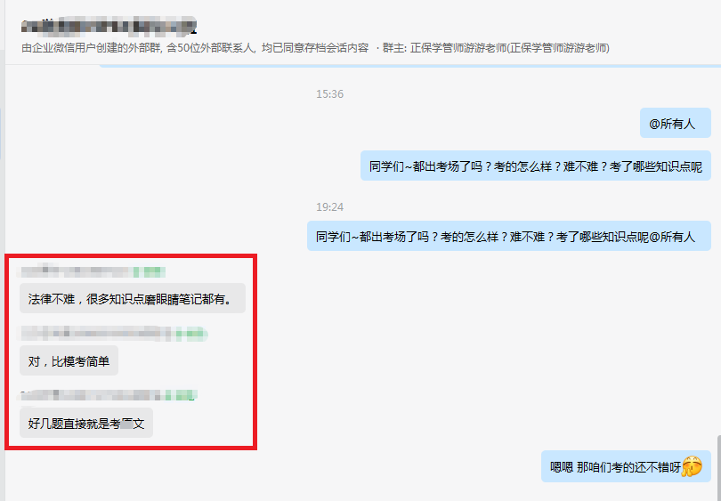The height and width of the screenshot is (501, 721).
Task: Click the green tag beside the second sender name
Action: point(191,334)
